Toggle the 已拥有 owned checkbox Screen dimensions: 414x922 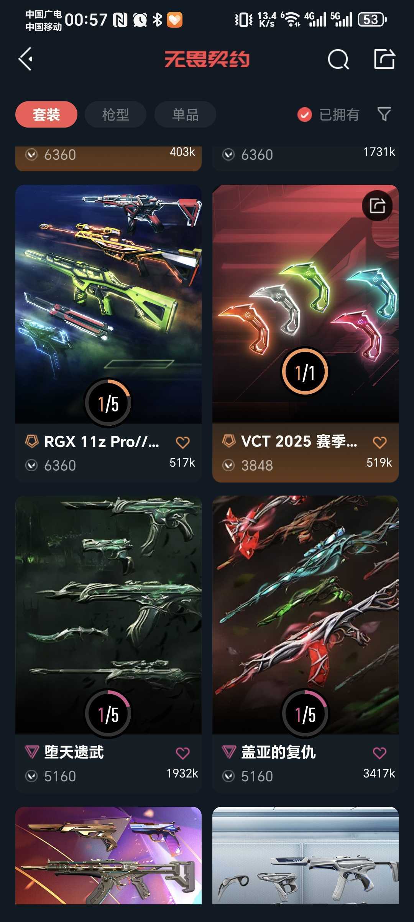305,114
